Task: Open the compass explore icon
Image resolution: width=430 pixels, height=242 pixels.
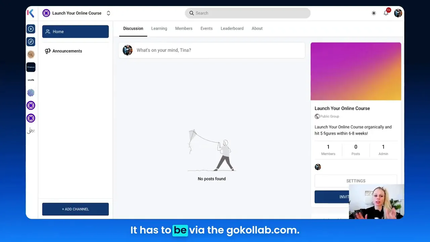Action: [x=31, y=42]
